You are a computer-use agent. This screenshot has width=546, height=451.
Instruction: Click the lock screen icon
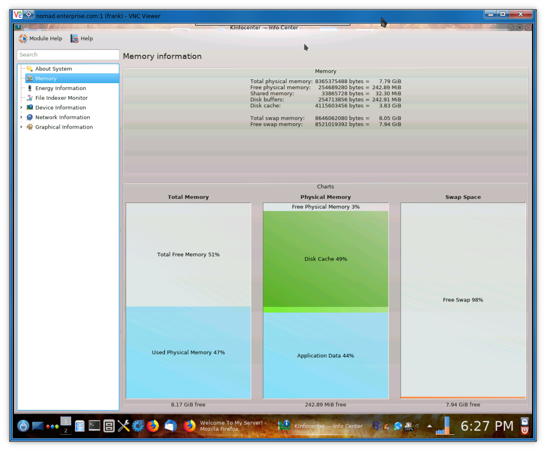[525, 421]
